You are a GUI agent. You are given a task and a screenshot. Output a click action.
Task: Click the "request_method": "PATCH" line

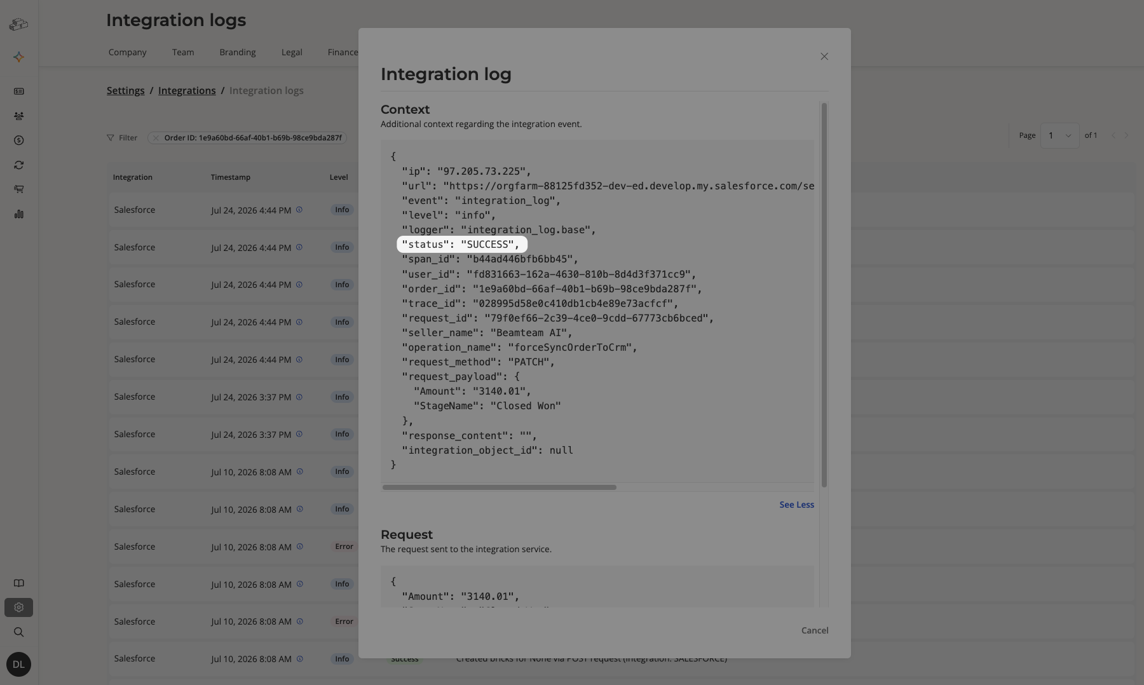tap(478, 362)
